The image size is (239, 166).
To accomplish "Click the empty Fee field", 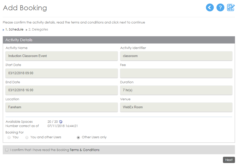I will (x=176, y=73).
